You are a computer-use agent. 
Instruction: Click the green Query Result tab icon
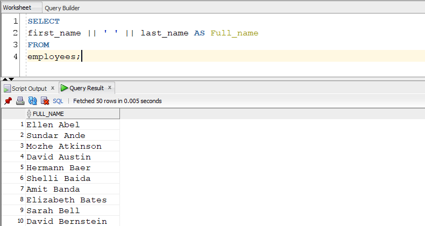tap(65, 88)
